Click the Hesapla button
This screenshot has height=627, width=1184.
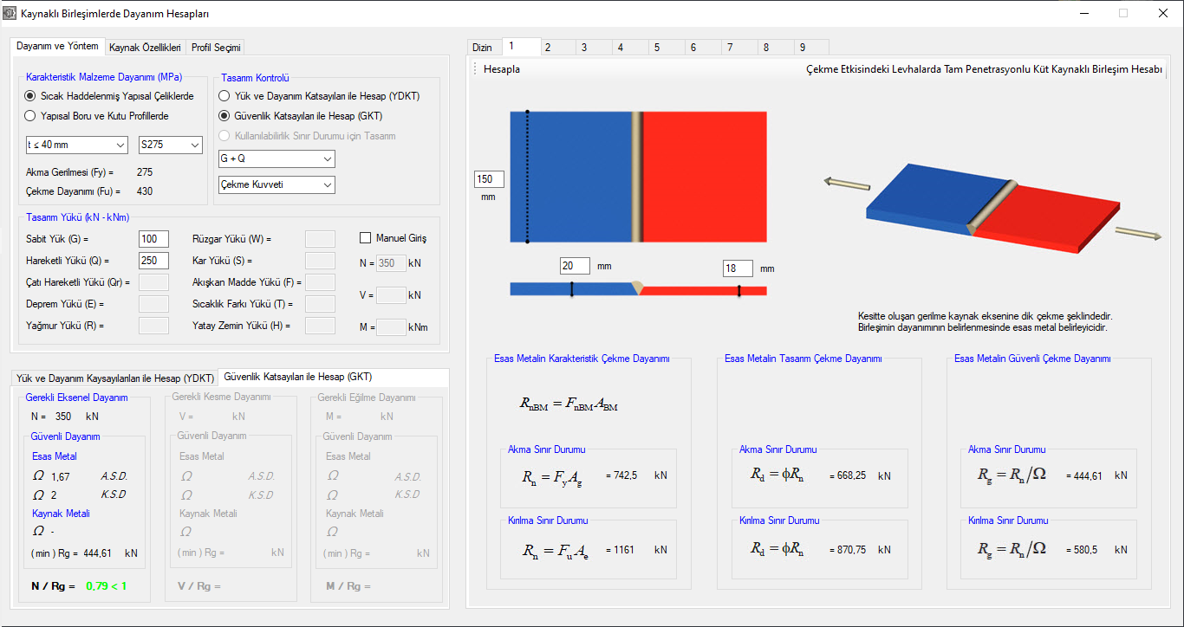coord(502,69)
